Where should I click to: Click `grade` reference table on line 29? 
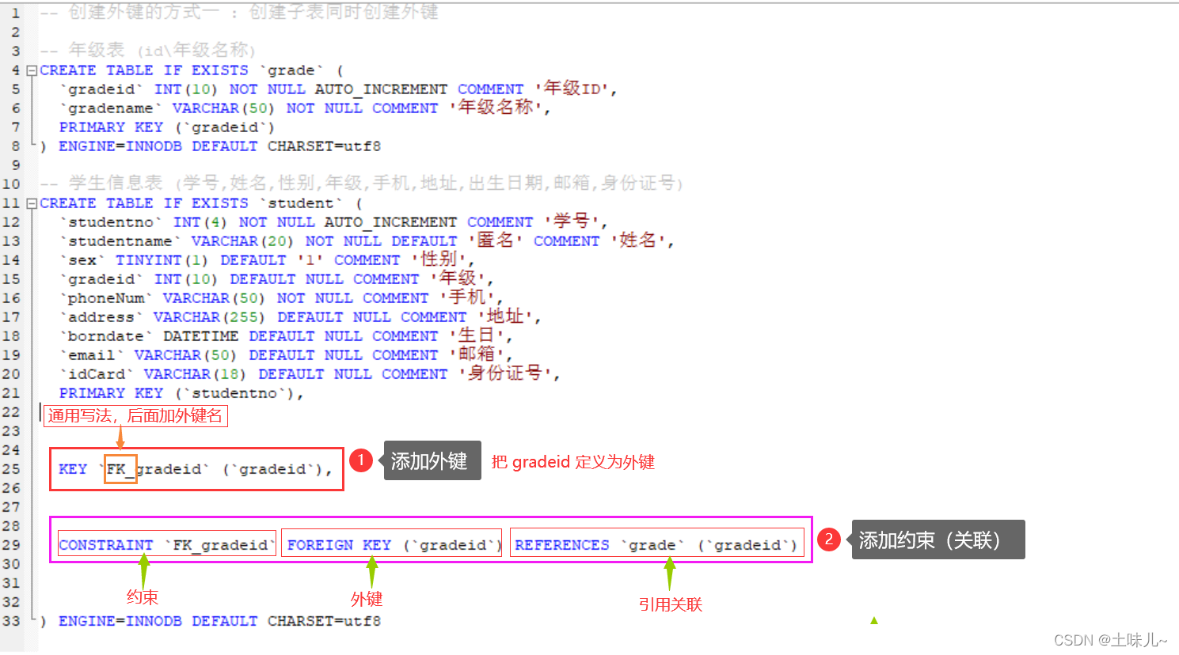652,545
